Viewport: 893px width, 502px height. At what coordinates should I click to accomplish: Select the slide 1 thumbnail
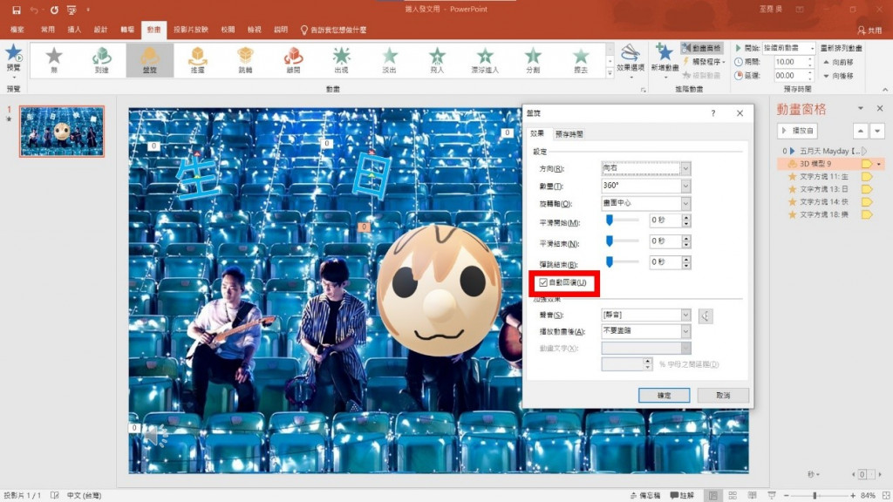pos(62,131)
